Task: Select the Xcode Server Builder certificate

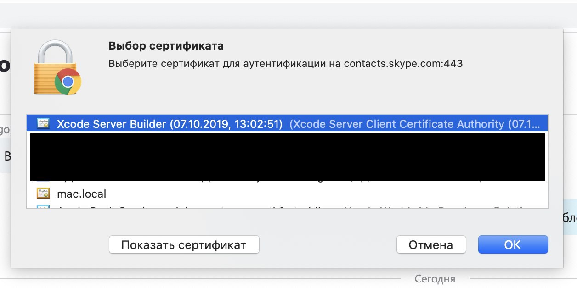Action: click(170, 124)
